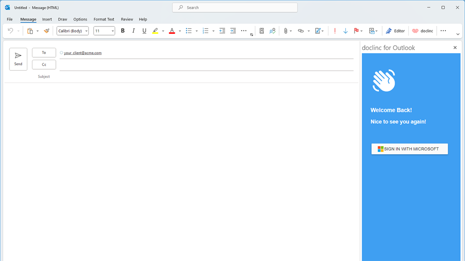Screen dimensions: 465x261
Task: Click the doclinc add-in ribbon button
Action: 422,31
